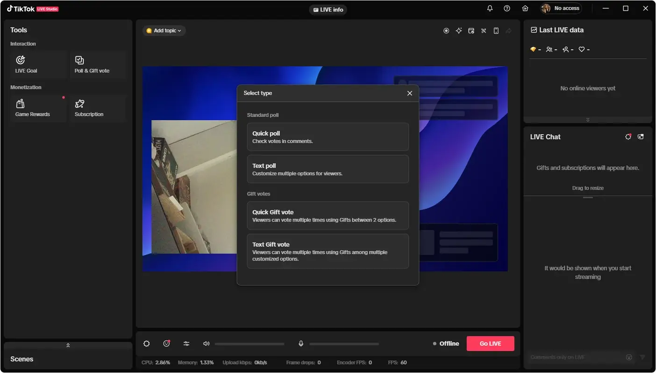Open the Subscription tool
Screen dimensions: 656x373
[98, 108]
